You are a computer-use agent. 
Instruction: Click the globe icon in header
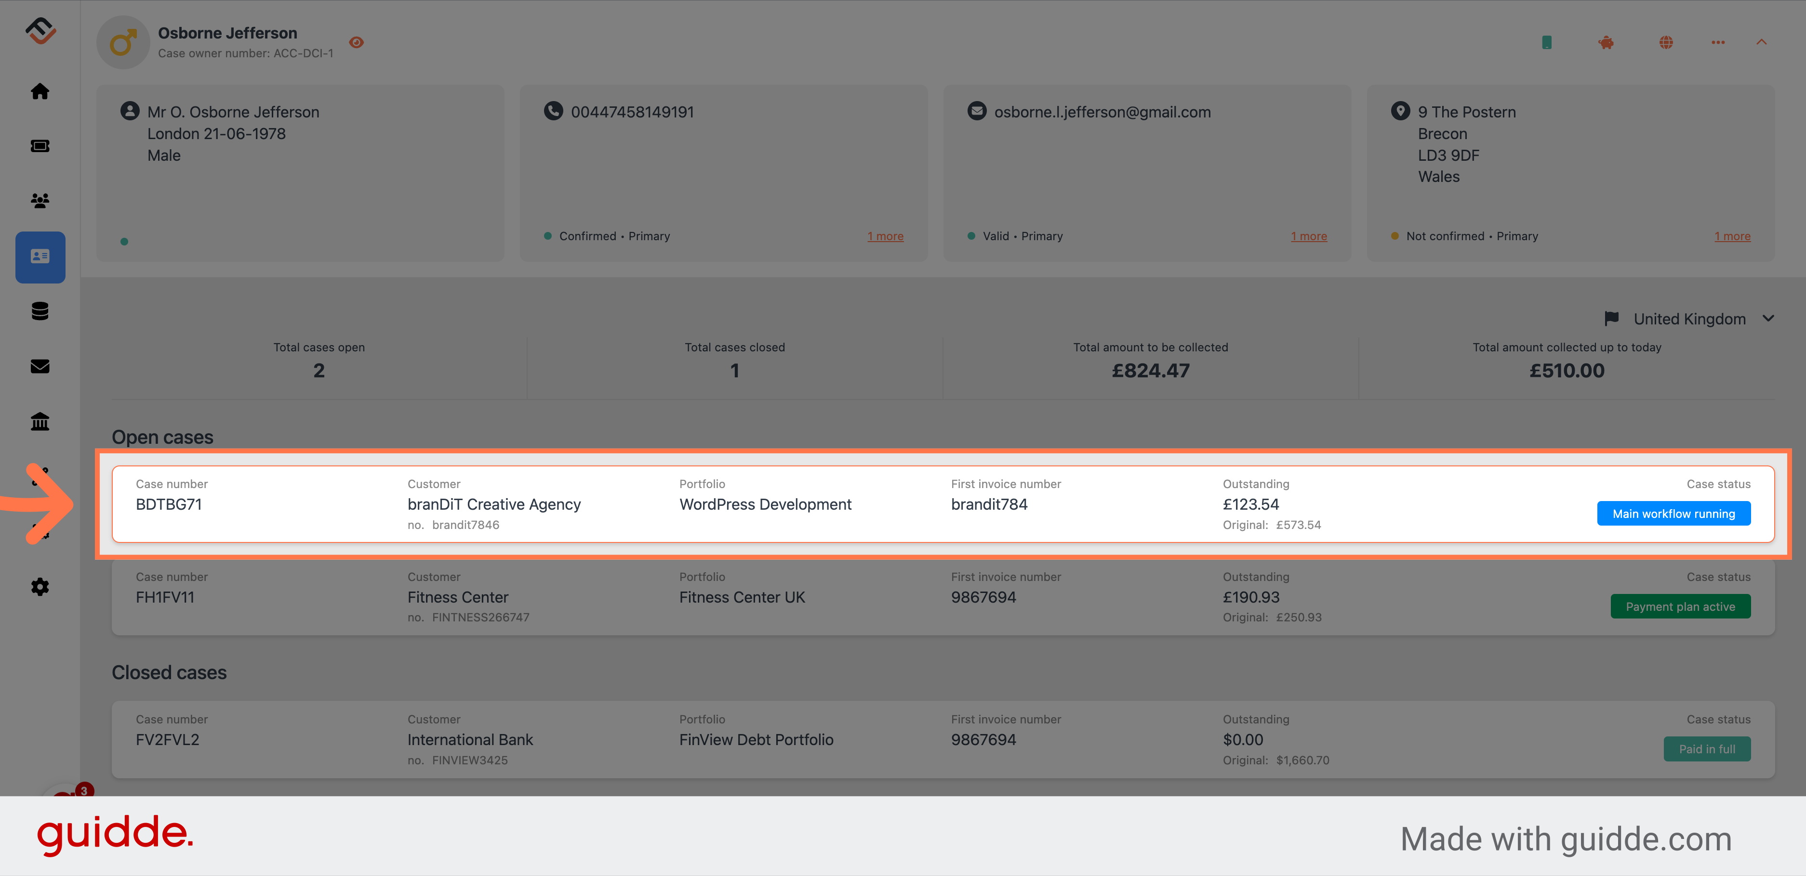coord(1666,43)
